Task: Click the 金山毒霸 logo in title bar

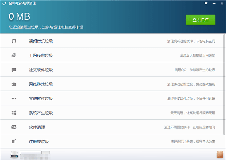Action: (x=4, y=3)
